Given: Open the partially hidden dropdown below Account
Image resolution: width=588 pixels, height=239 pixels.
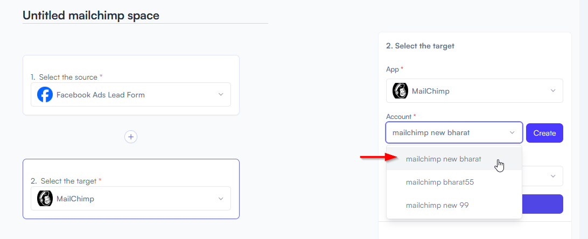Looking at the screenshot, I should (543, 176).
